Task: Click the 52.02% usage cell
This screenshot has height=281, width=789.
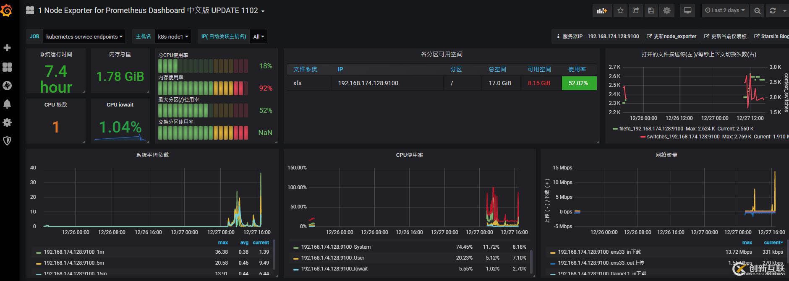Action: (578, 83)
